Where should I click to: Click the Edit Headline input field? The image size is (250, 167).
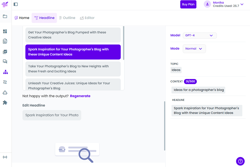click(52, 115)
